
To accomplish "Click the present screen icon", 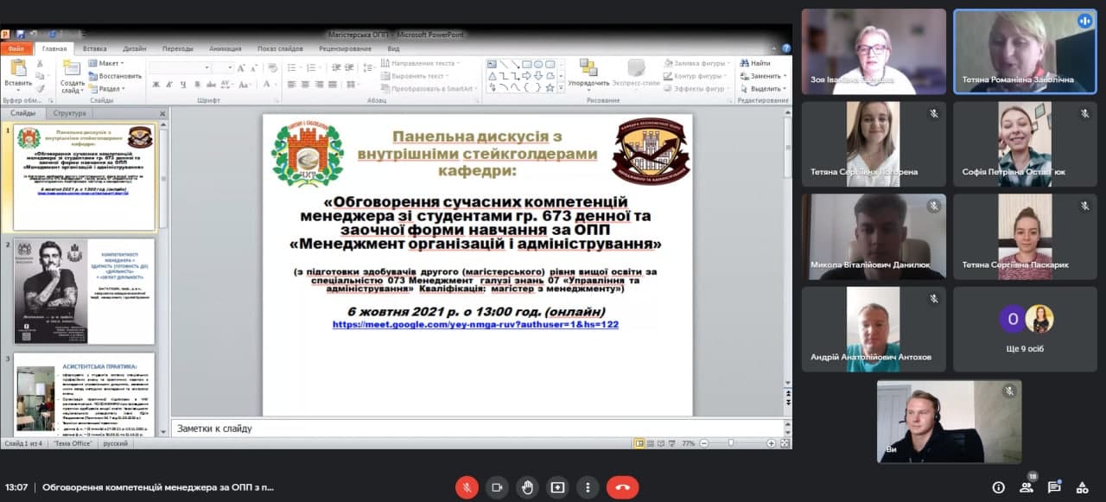I will (557, 487).
